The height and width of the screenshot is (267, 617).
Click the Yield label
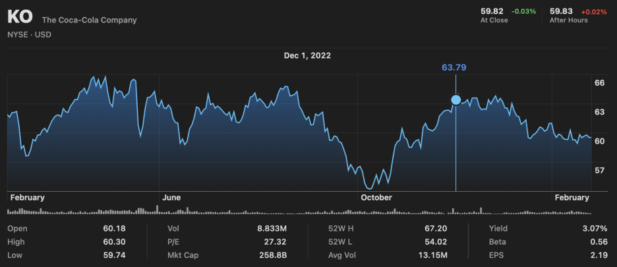(498, 228)
